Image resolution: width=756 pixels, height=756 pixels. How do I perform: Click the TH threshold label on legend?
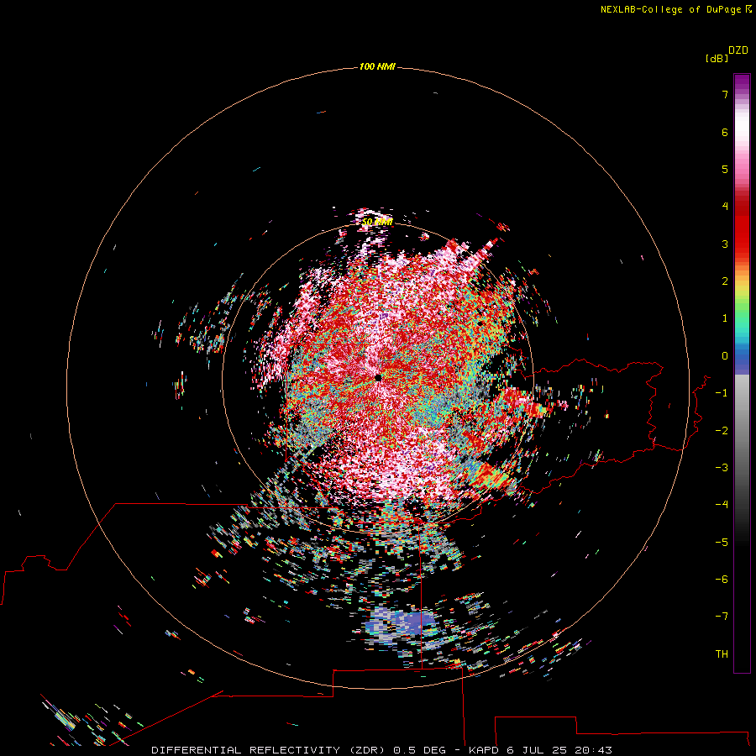(722, 654)
